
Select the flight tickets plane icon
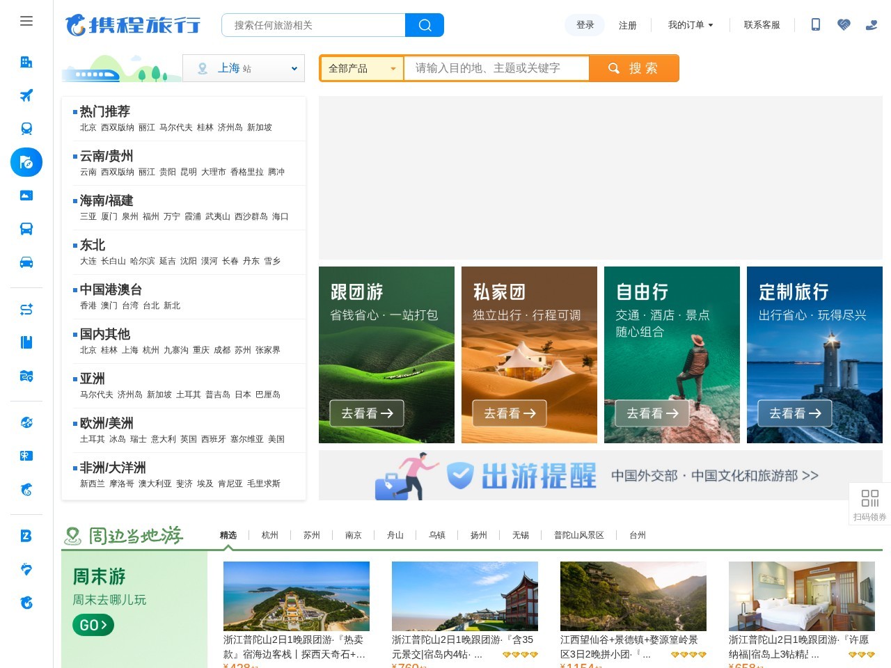pos(26,95)
